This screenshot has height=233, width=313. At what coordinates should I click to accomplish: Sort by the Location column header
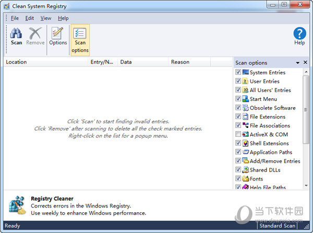tap(46, 62)
